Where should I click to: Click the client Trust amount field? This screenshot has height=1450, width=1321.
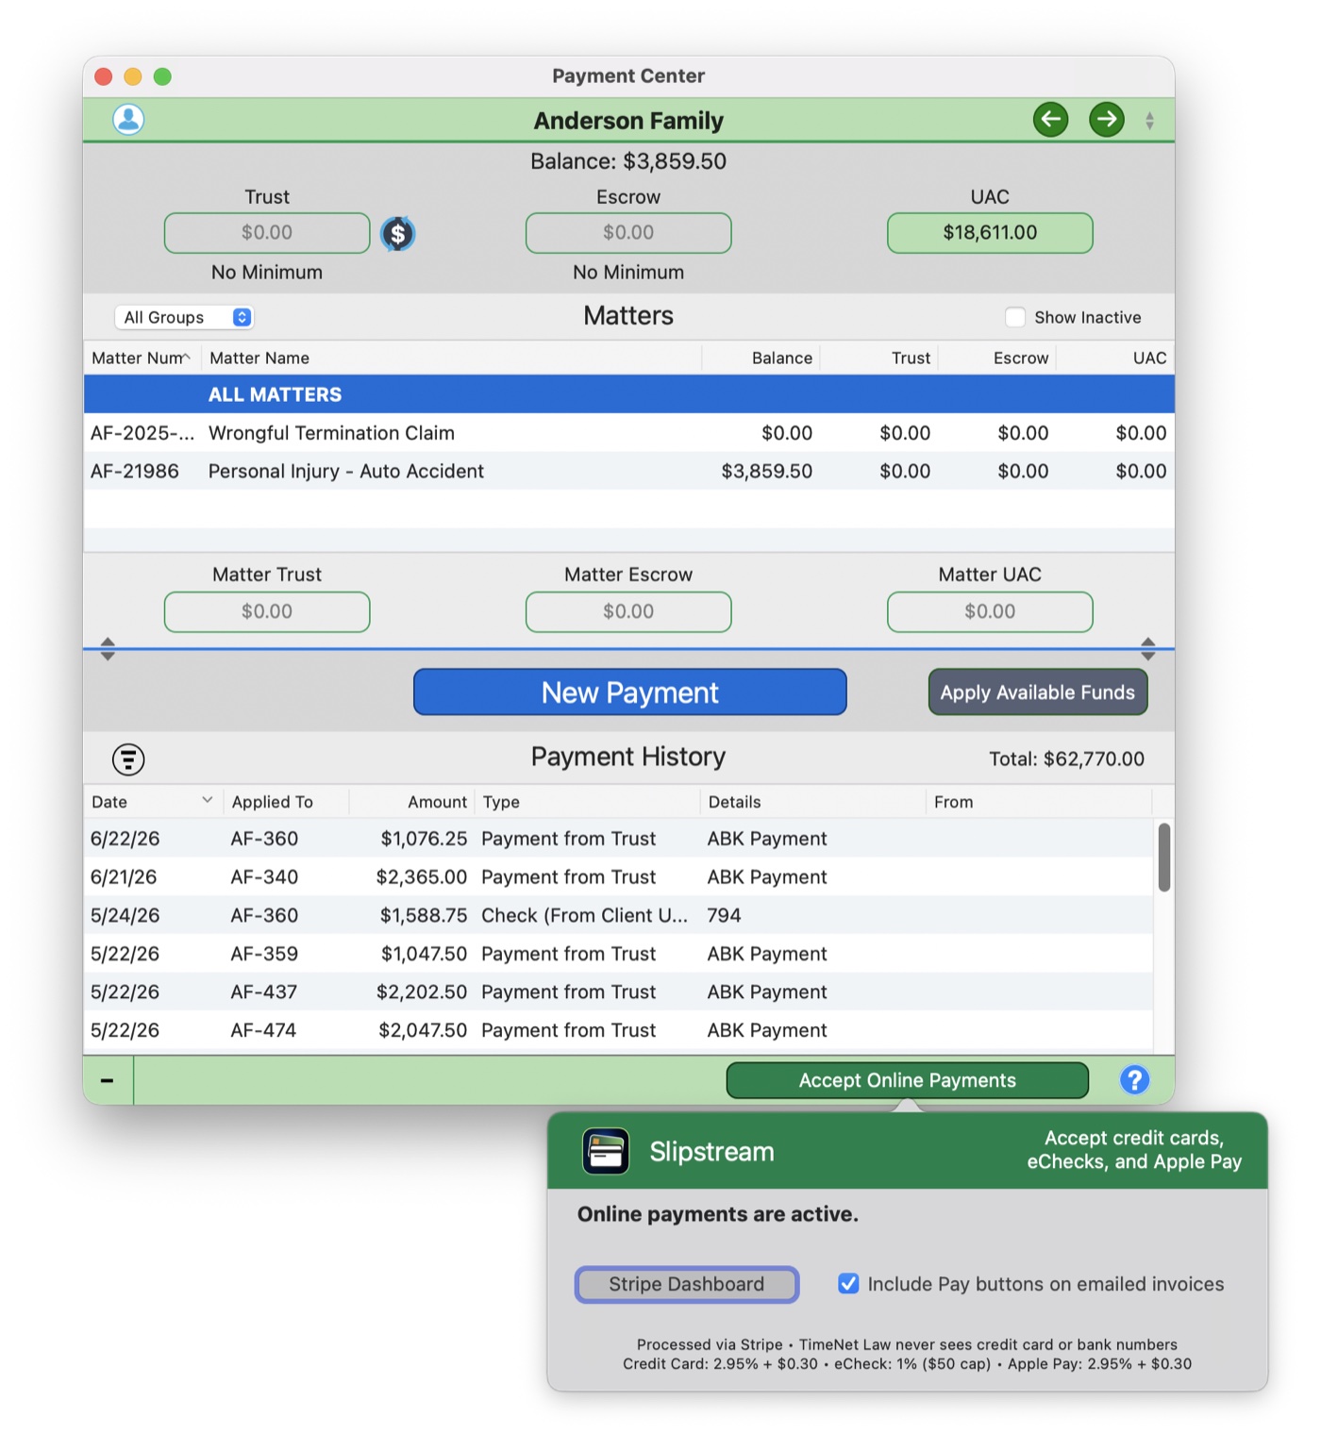(267, 233)
